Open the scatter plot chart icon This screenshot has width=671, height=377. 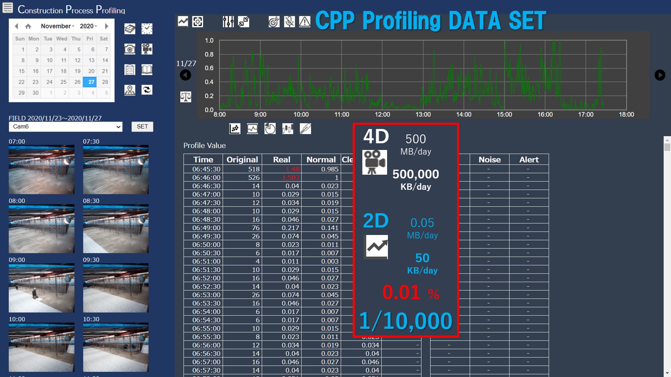point(235,129)
